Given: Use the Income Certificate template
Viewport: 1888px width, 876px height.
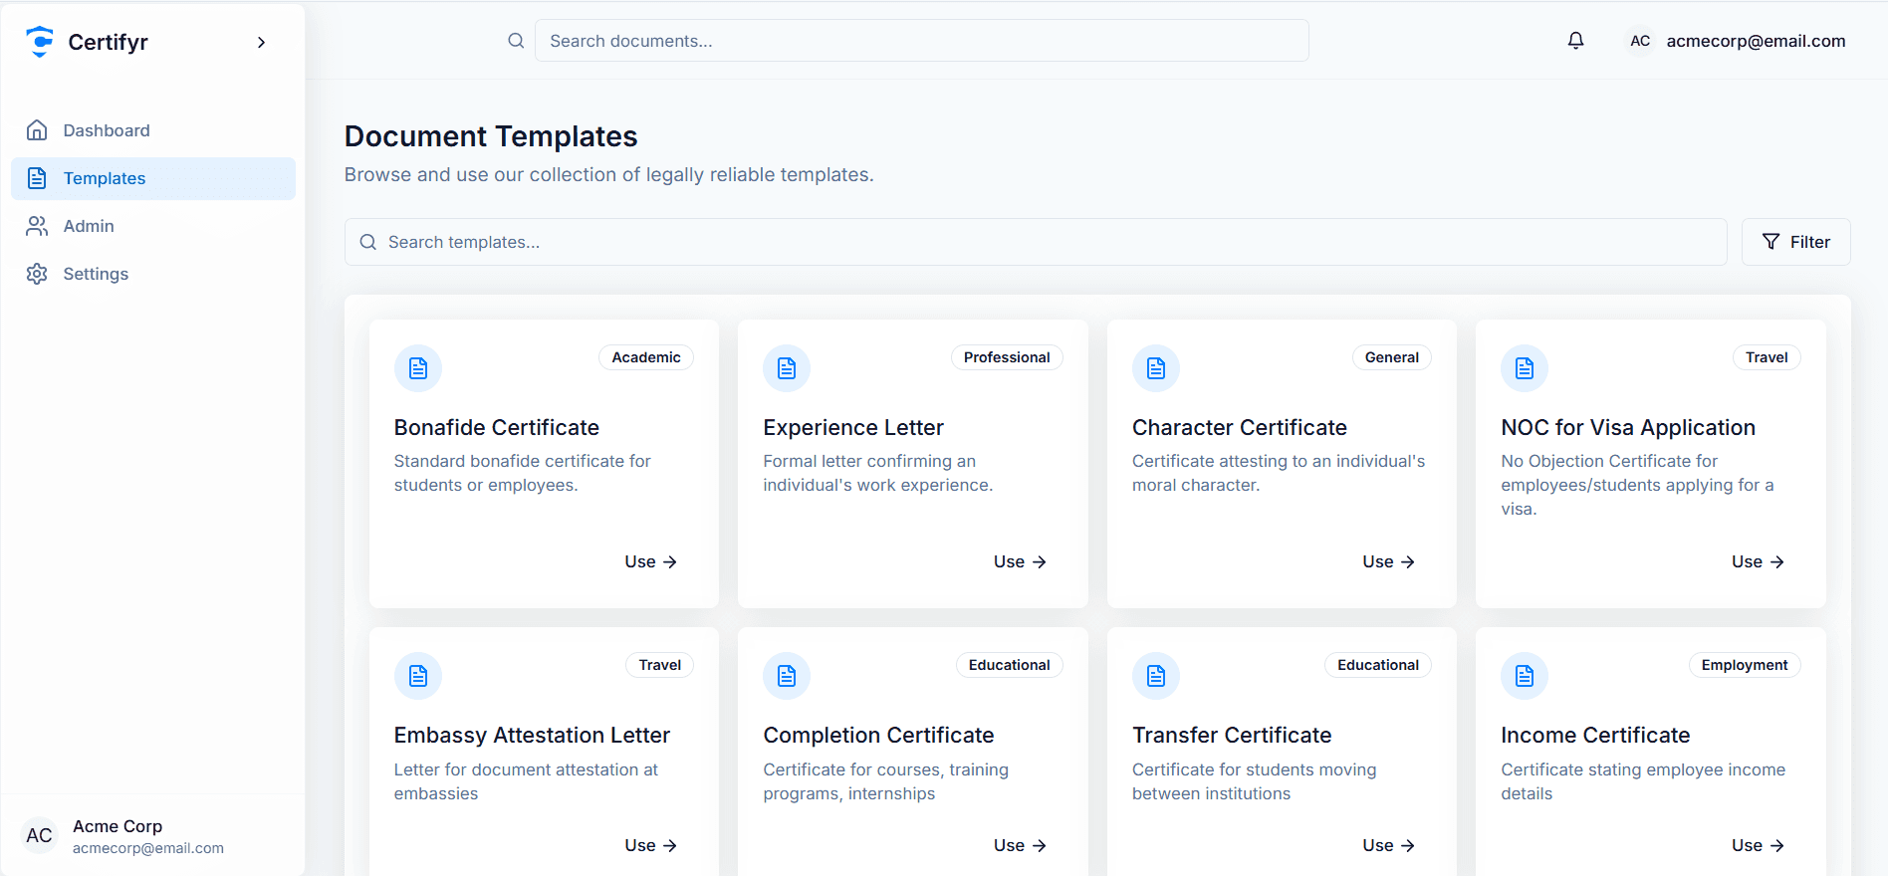Looking at the screenshot, I should 1758,845.
